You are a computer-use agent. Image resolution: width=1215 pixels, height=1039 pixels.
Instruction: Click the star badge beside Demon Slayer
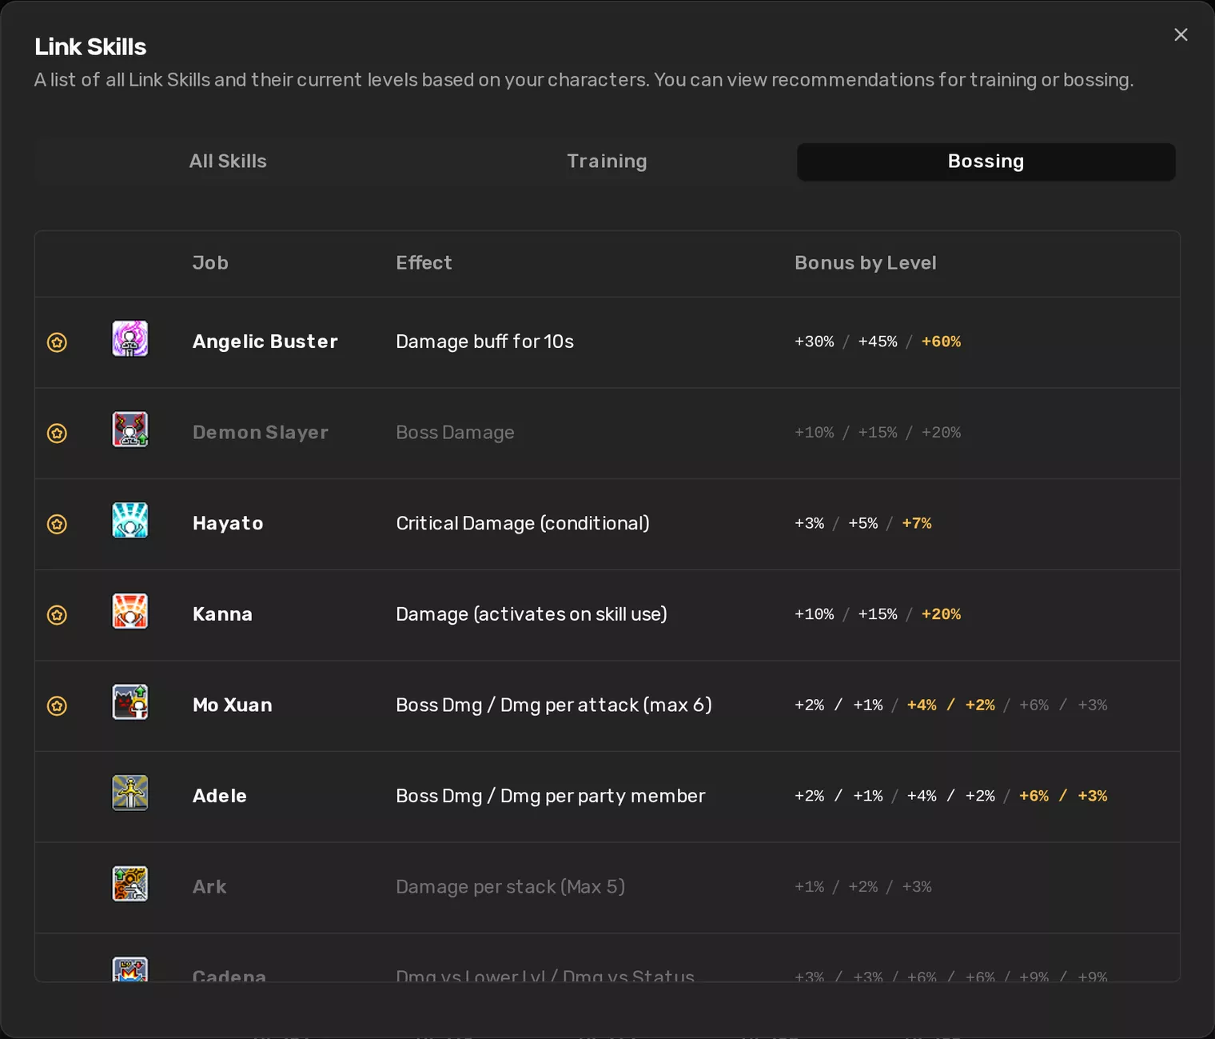(x=57, y=434)
